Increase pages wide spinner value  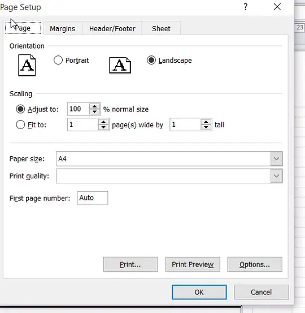pyautogui.click(x=103, y=122)
